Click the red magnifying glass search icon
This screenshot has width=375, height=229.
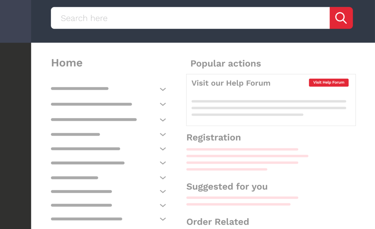341,18
